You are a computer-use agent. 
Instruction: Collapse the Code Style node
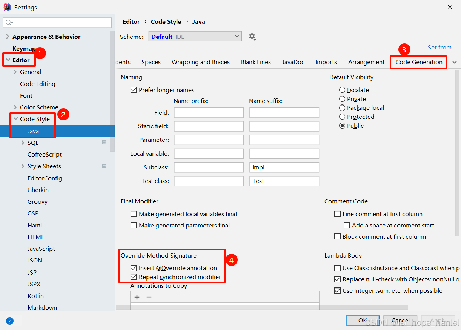tap(15, 119)
